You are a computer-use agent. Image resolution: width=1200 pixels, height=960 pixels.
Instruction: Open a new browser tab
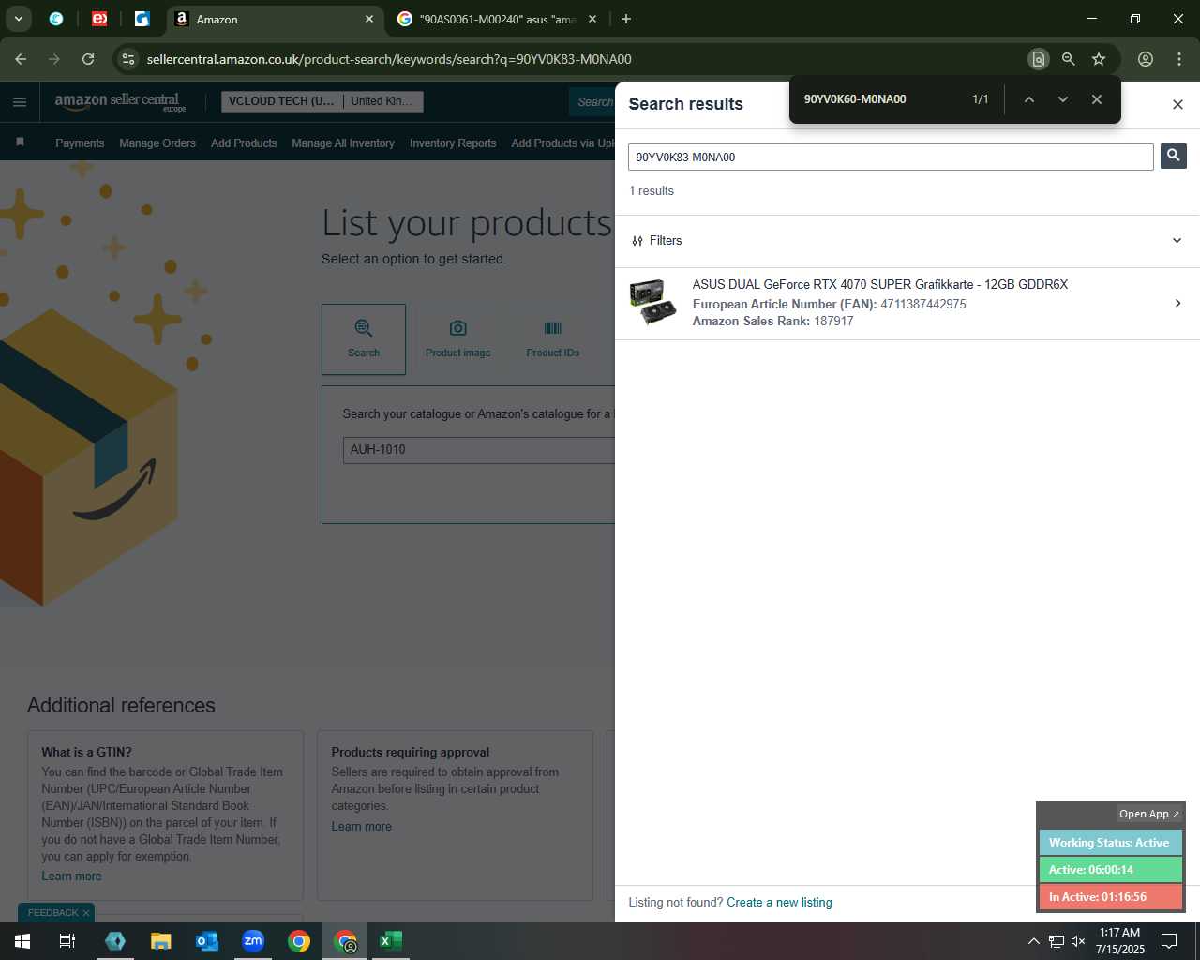pos(626,19)
